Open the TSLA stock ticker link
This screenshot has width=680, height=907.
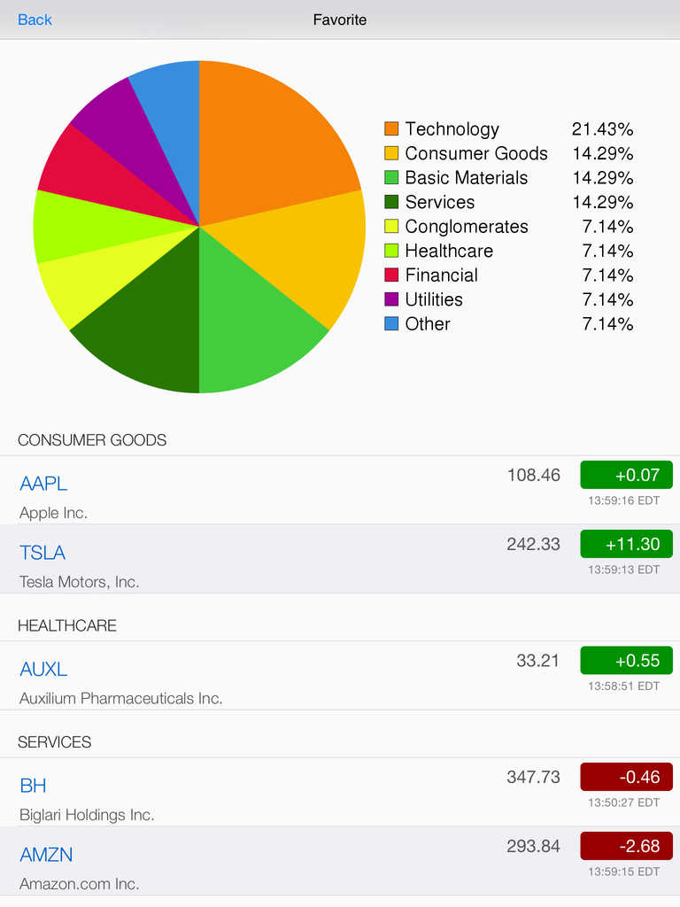[42, 553]
